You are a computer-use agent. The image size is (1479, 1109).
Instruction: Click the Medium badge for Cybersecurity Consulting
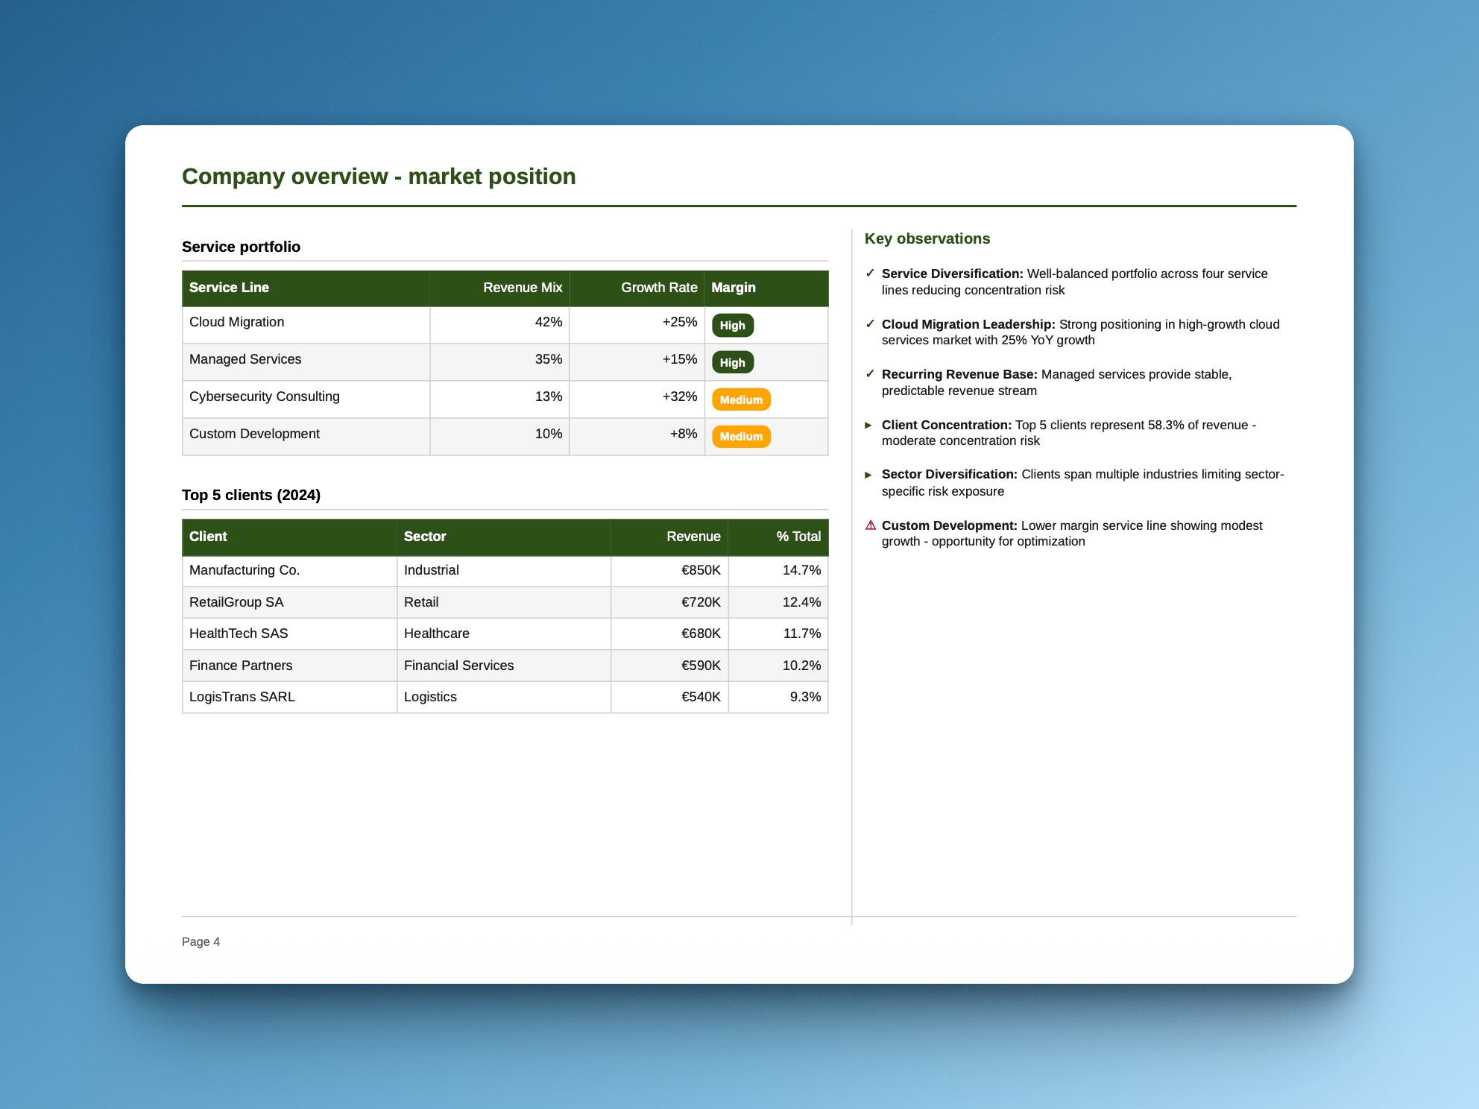(740, 400)
